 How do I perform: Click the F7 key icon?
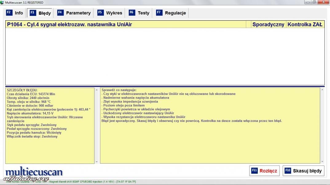pyautogui.click(x=159, y=13)
